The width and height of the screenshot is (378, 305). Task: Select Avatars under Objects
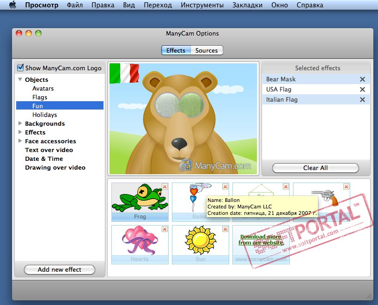(43, 88)
